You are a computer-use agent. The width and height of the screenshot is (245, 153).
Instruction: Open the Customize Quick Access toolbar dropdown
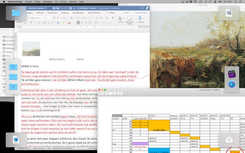point(74,8)
